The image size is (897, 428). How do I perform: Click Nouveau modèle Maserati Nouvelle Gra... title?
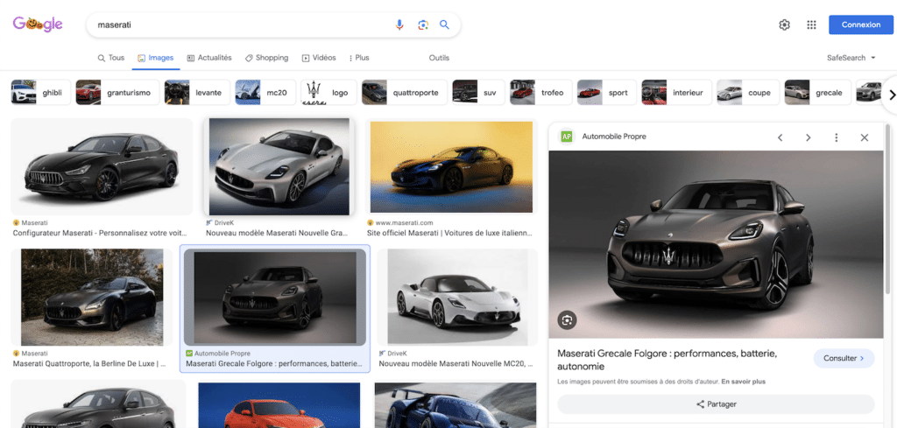tap(277, 233)
